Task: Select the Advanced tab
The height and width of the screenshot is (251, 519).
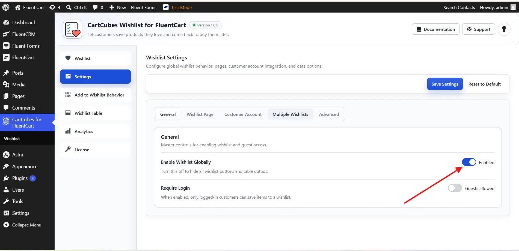Action: click(x=329, y=114)
